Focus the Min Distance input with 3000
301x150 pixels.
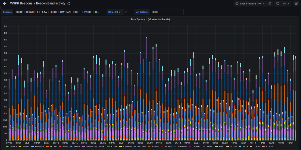click(167, 12)
